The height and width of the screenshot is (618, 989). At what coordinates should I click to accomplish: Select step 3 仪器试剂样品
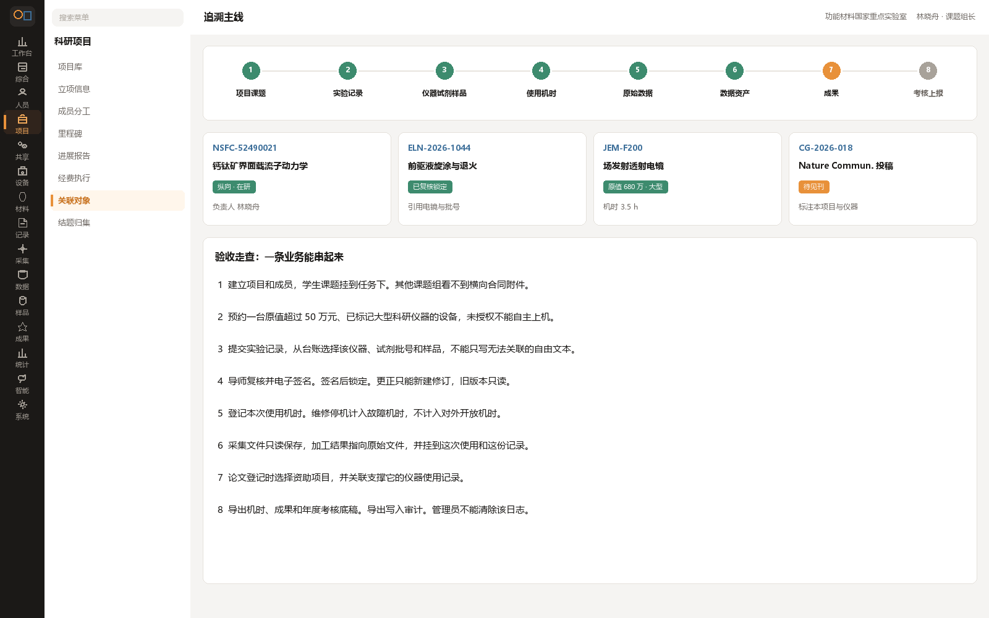pyautogui.click(x=444, y=80)
